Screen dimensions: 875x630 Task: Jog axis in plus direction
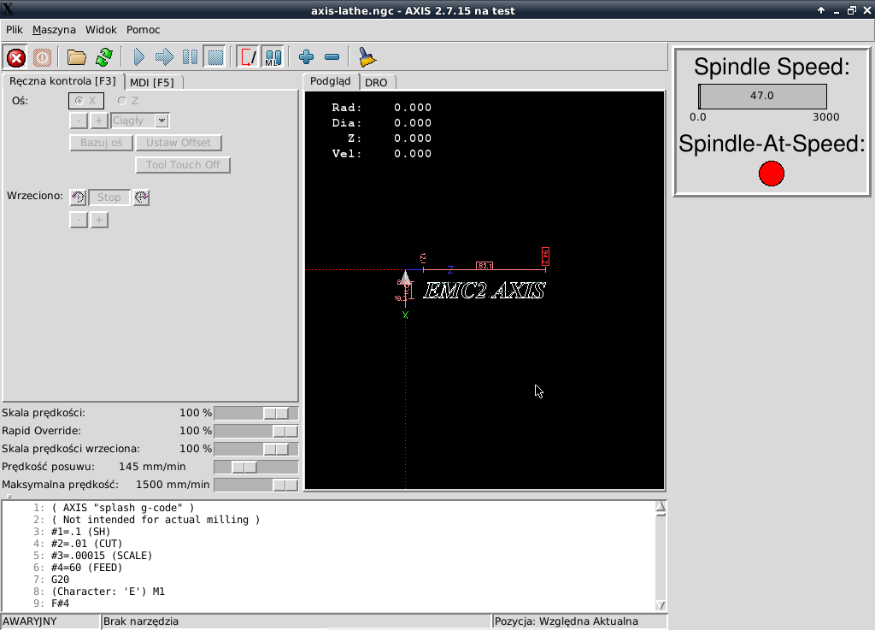(99, 121)
